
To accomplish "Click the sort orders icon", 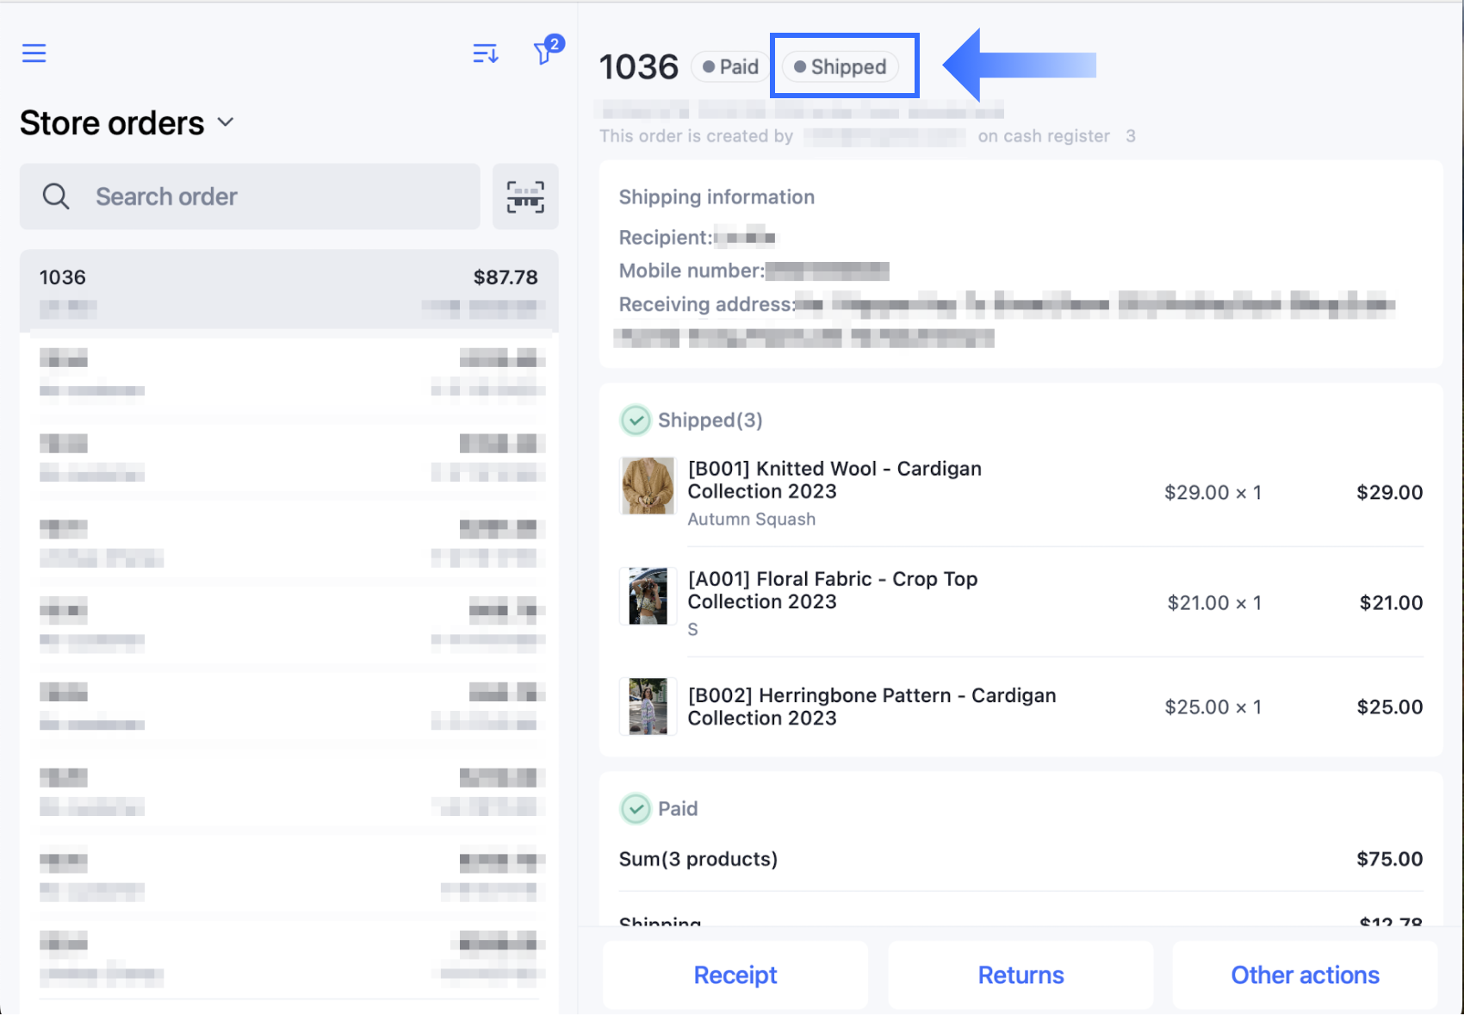I will (x=486, y=53).
